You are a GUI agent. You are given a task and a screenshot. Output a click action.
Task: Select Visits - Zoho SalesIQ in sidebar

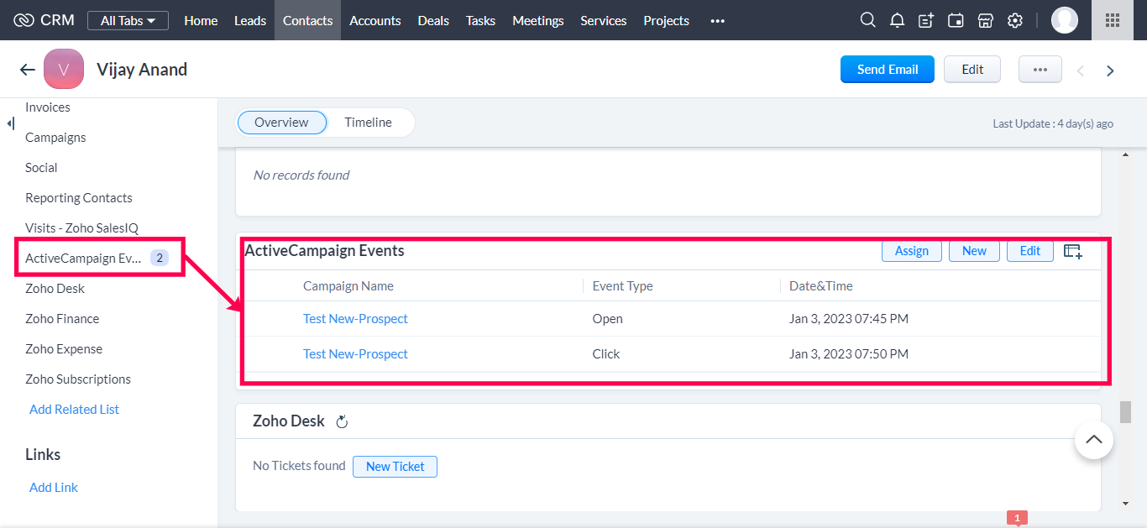81,228
